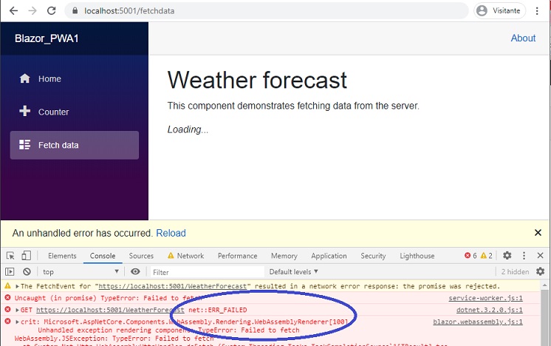Toggle the console sidebar icon
This screenshot has width=551, height=346.
(10, 272)
